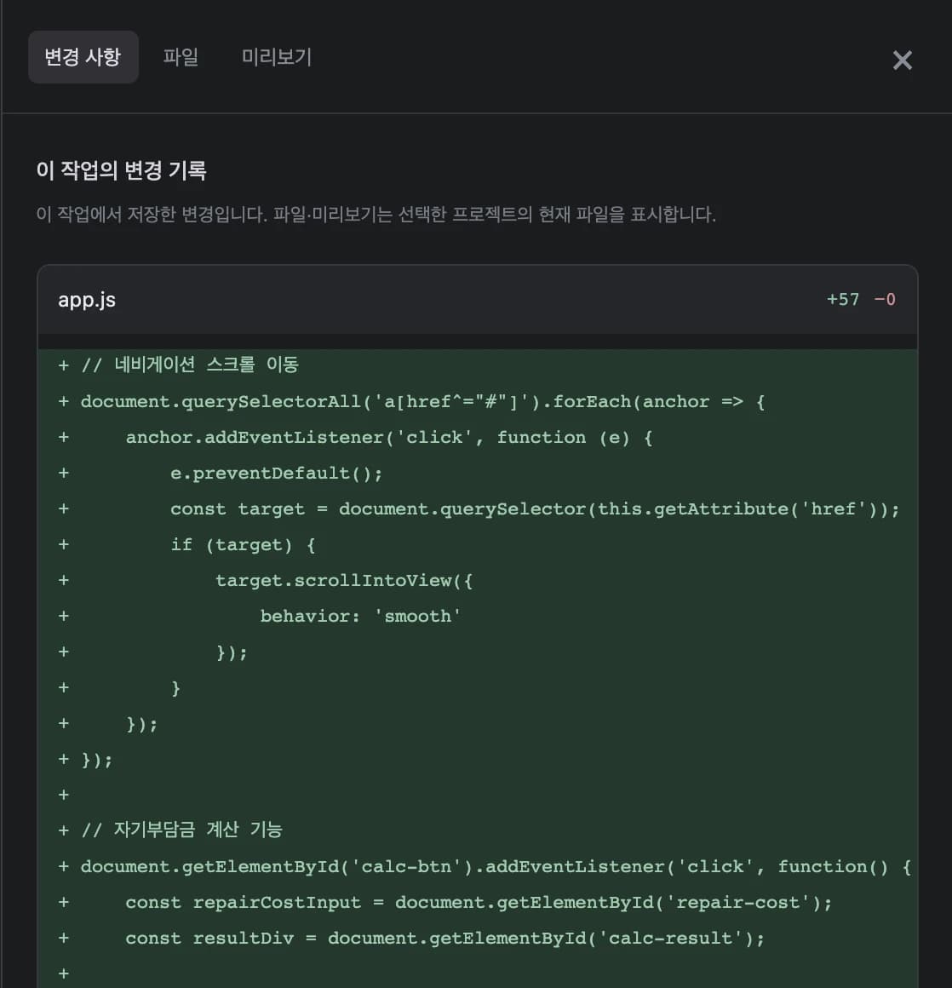Close the changes panel with the X icon
Image resolution: width=952 pixels, height=988 pixels.
point(903,60)
